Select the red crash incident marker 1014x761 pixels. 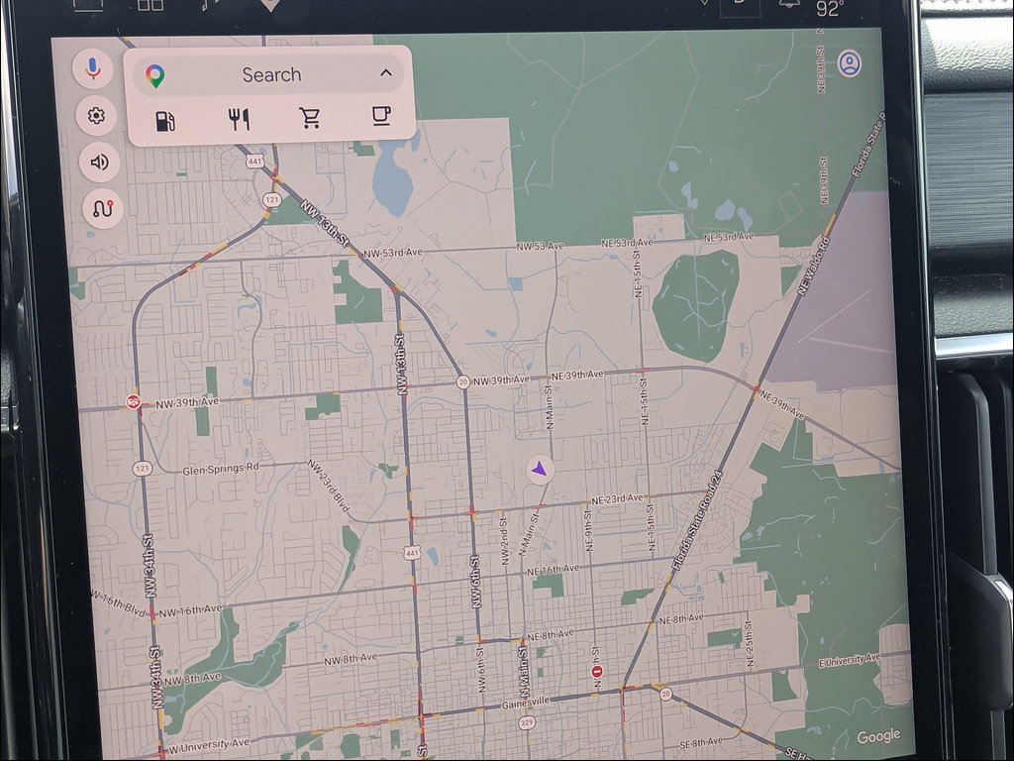click(134, 402)
